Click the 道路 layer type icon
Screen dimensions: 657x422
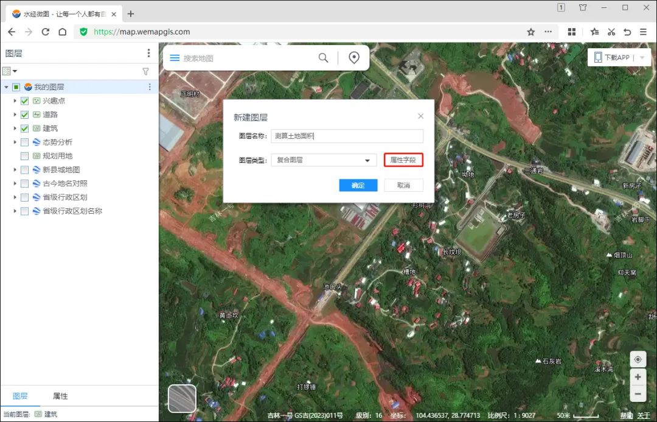36,114
